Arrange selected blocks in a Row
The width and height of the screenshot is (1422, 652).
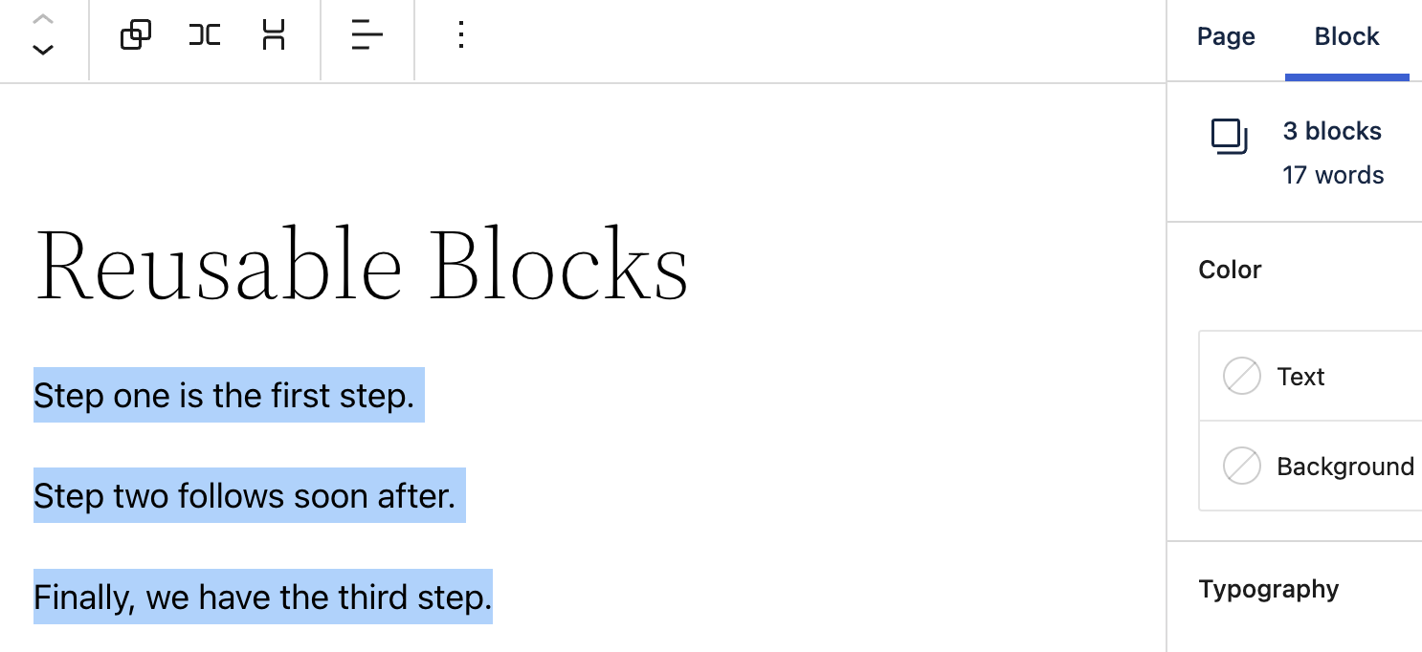click(205, 36)
